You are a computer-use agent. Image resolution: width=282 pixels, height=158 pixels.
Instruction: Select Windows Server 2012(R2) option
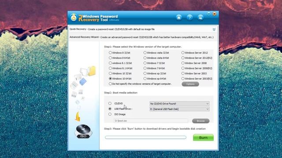(183, 58)
